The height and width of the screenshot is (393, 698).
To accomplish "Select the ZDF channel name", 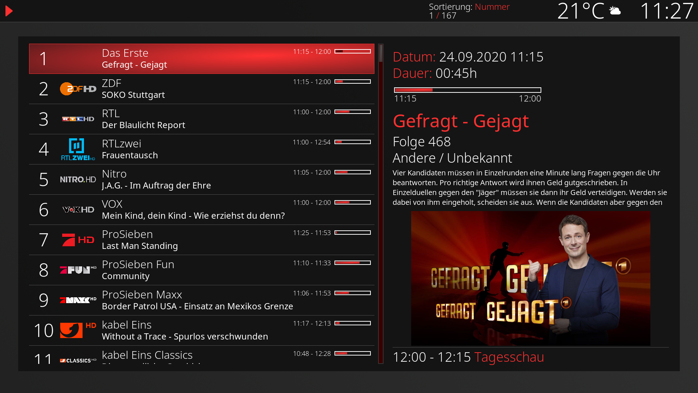I will click(112, 83).
